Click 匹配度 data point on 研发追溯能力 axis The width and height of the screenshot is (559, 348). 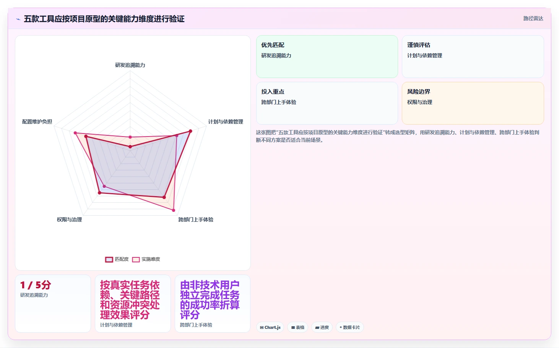130,146
